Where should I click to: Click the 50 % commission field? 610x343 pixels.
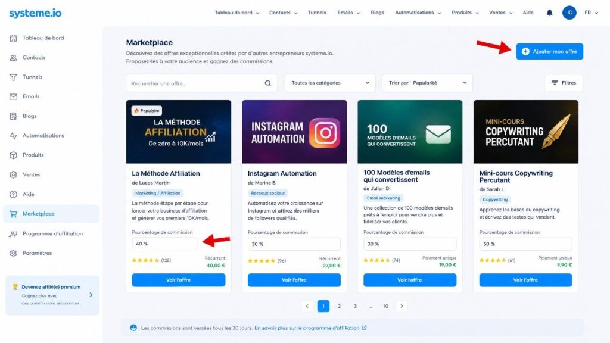pyautogui.click(x=525, y=244)
